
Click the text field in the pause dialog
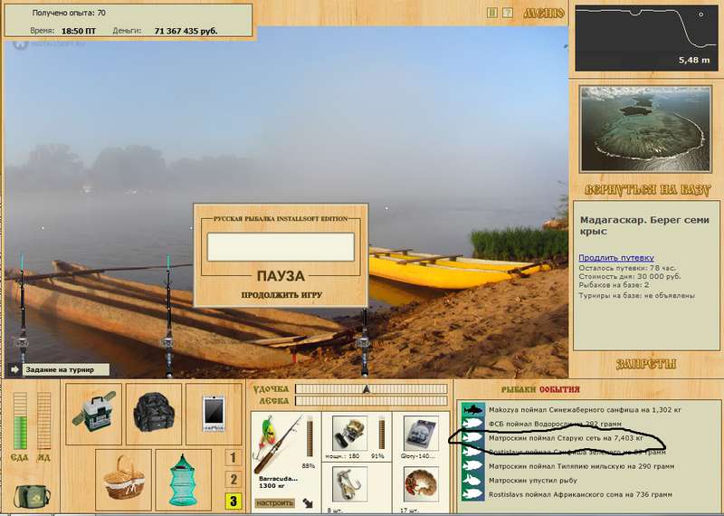click(x=281, y=246)
